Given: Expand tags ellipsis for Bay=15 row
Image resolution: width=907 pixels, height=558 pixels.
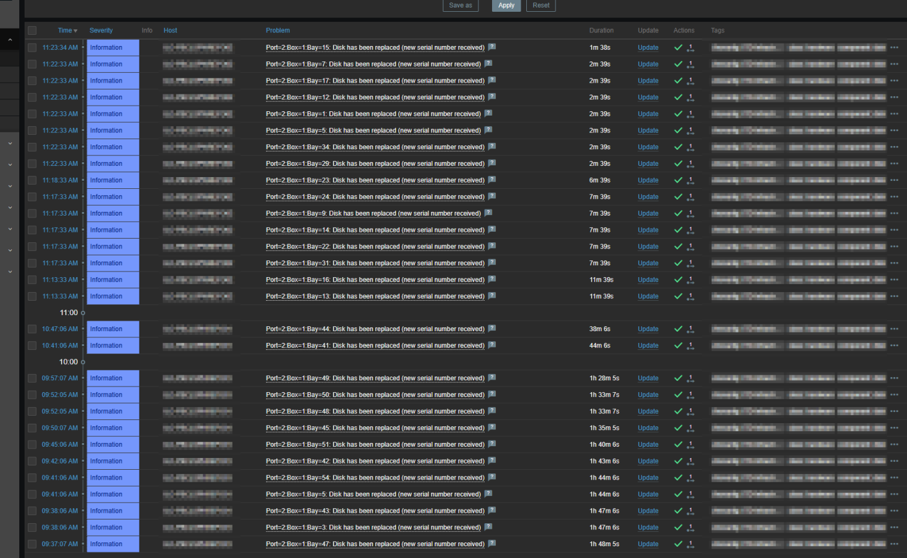Looking at the screenshot, I should [x=894, y=47].
